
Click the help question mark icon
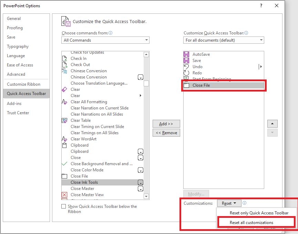[x=261, y=6]
